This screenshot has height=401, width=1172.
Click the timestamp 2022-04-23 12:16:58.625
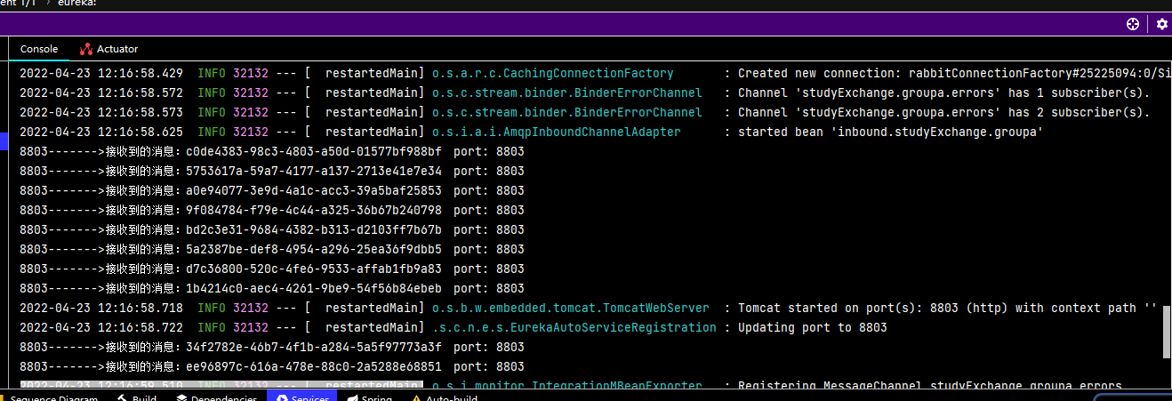tap(101, 132)
